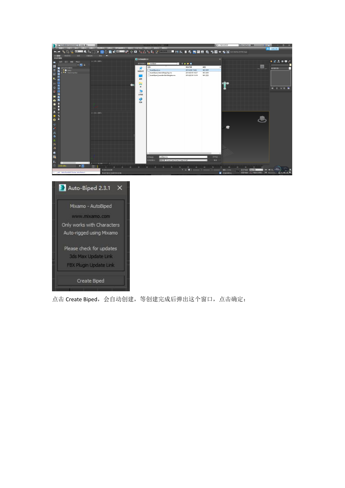Follow the 3ds Max Update Link
This screenshot has height=488, width=345.
click(x=91, y=256)
